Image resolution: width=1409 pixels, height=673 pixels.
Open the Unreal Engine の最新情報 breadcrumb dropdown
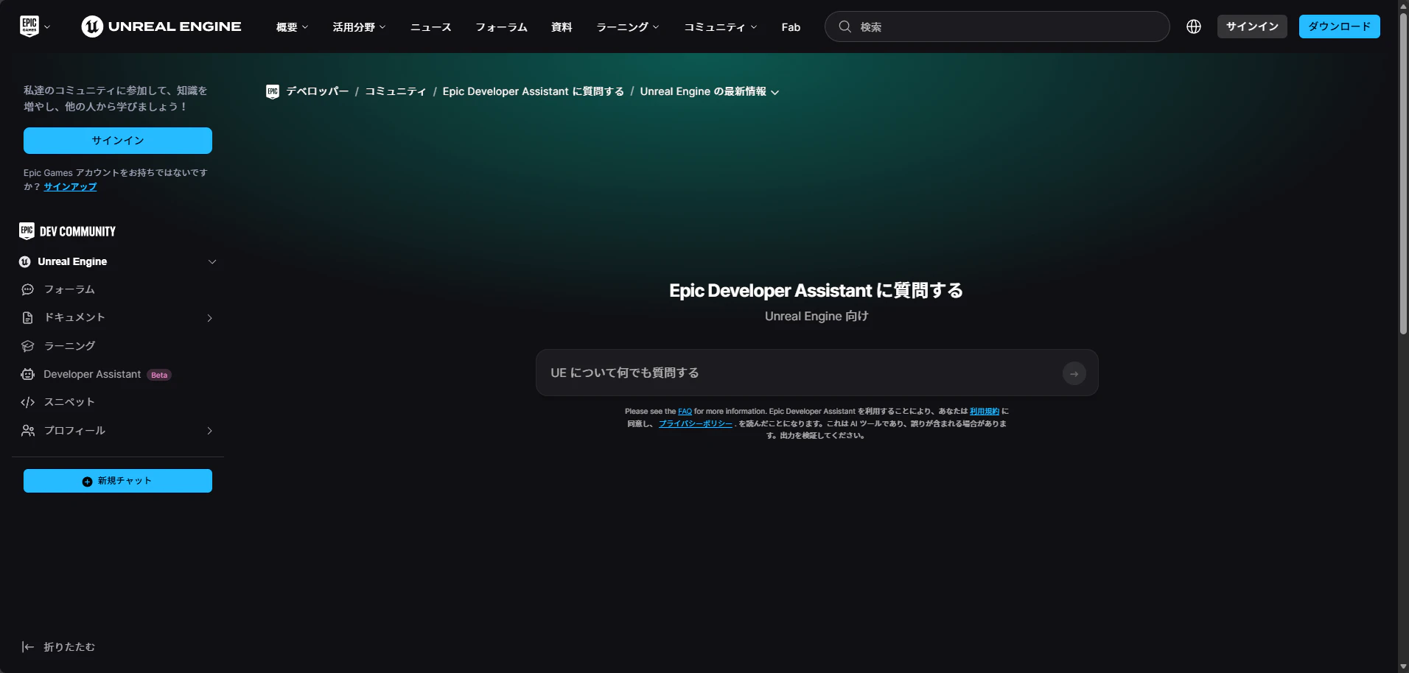(x=710, y=91)
